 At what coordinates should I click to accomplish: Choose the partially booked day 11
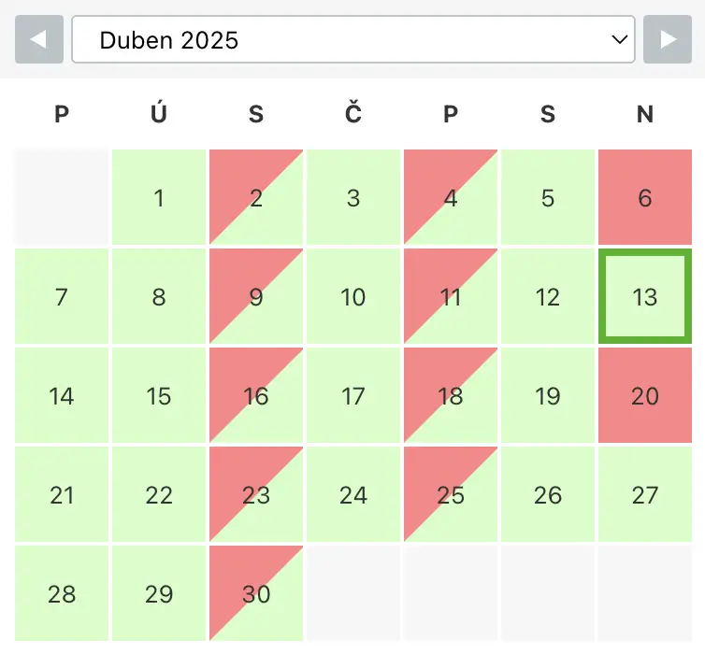coord(451,297)
